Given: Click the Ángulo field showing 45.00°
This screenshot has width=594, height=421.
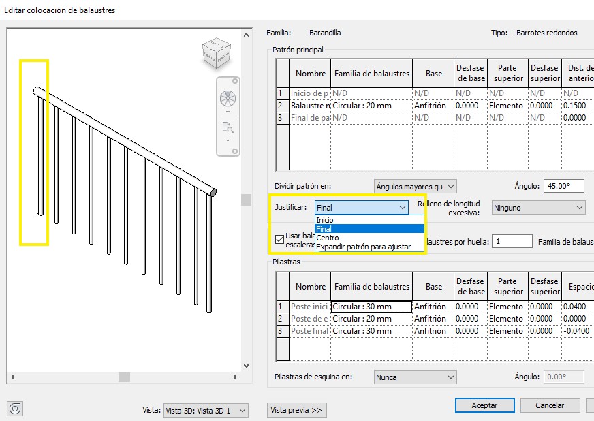Looking at the screenshot, I should pos(564,186).
